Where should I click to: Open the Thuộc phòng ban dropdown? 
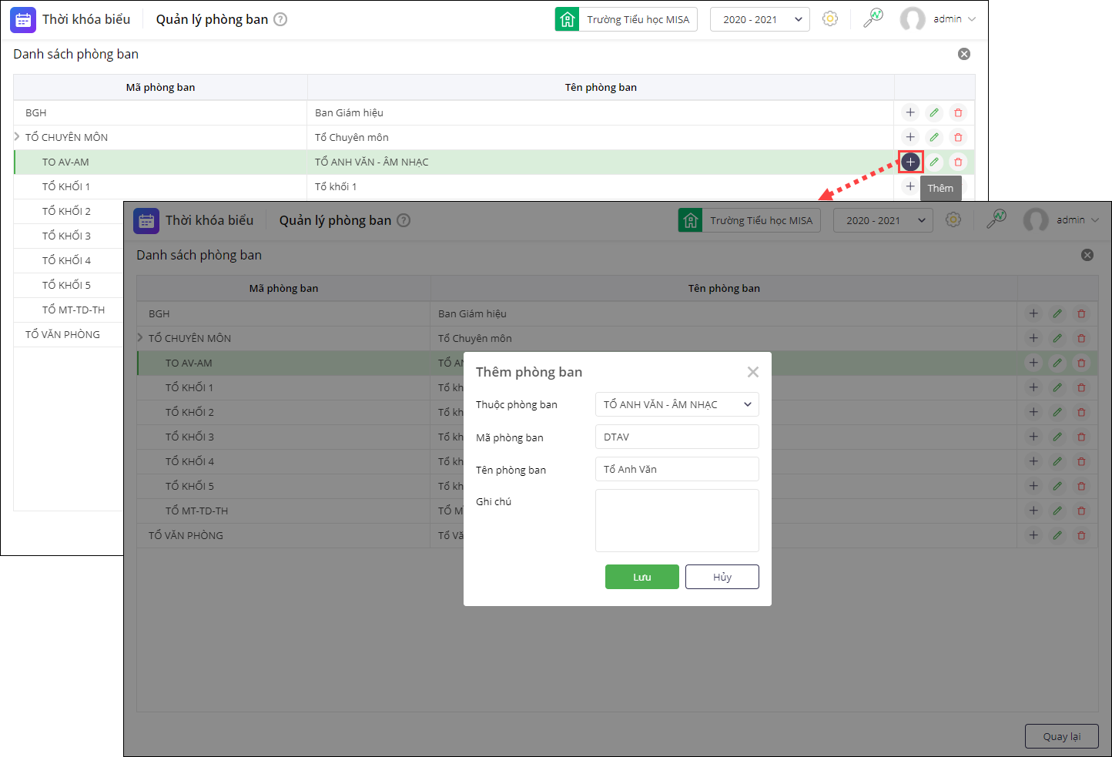(677, 404)
